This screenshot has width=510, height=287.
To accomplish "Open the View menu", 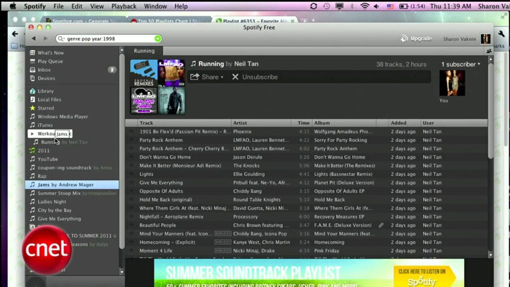I will point(97,6).
